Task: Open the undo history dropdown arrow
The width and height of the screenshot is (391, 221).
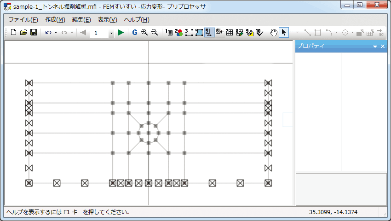Action: click(x=56, y=33)
